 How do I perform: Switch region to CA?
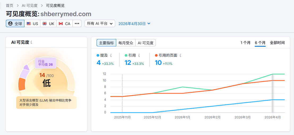(x=64, y=24)
